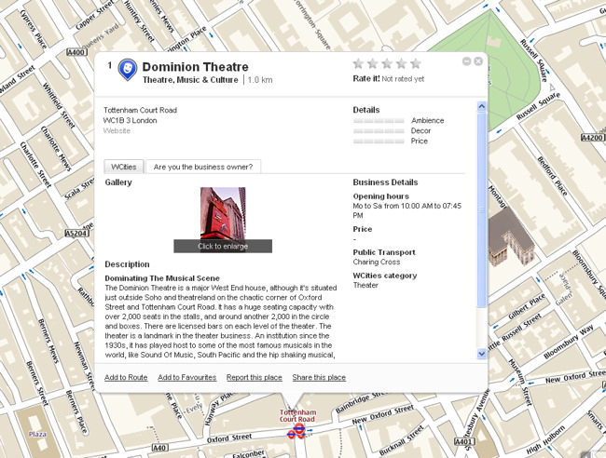Click the Dominion Theatre title
The height and width of the screenshot is (458, 606).
(x=195, y=67)
